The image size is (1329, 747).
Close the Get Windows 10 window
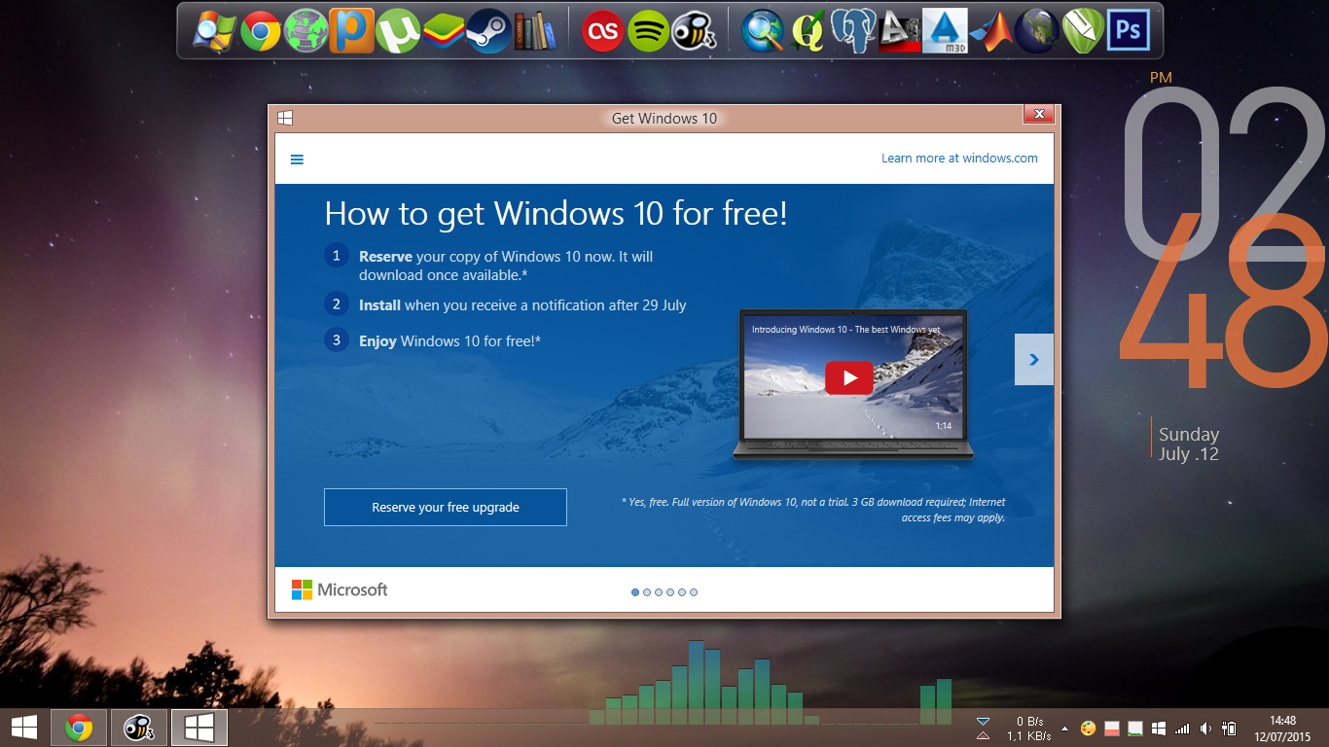pos(1039,115)
